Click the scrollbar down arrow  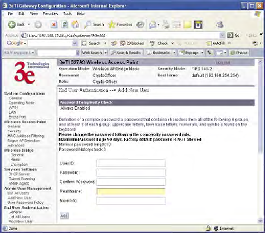point(260,220)
